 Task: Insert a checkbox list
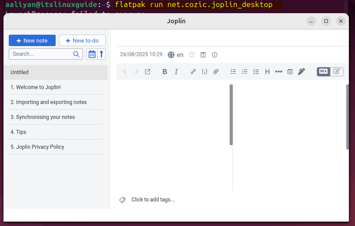point(256,72)
